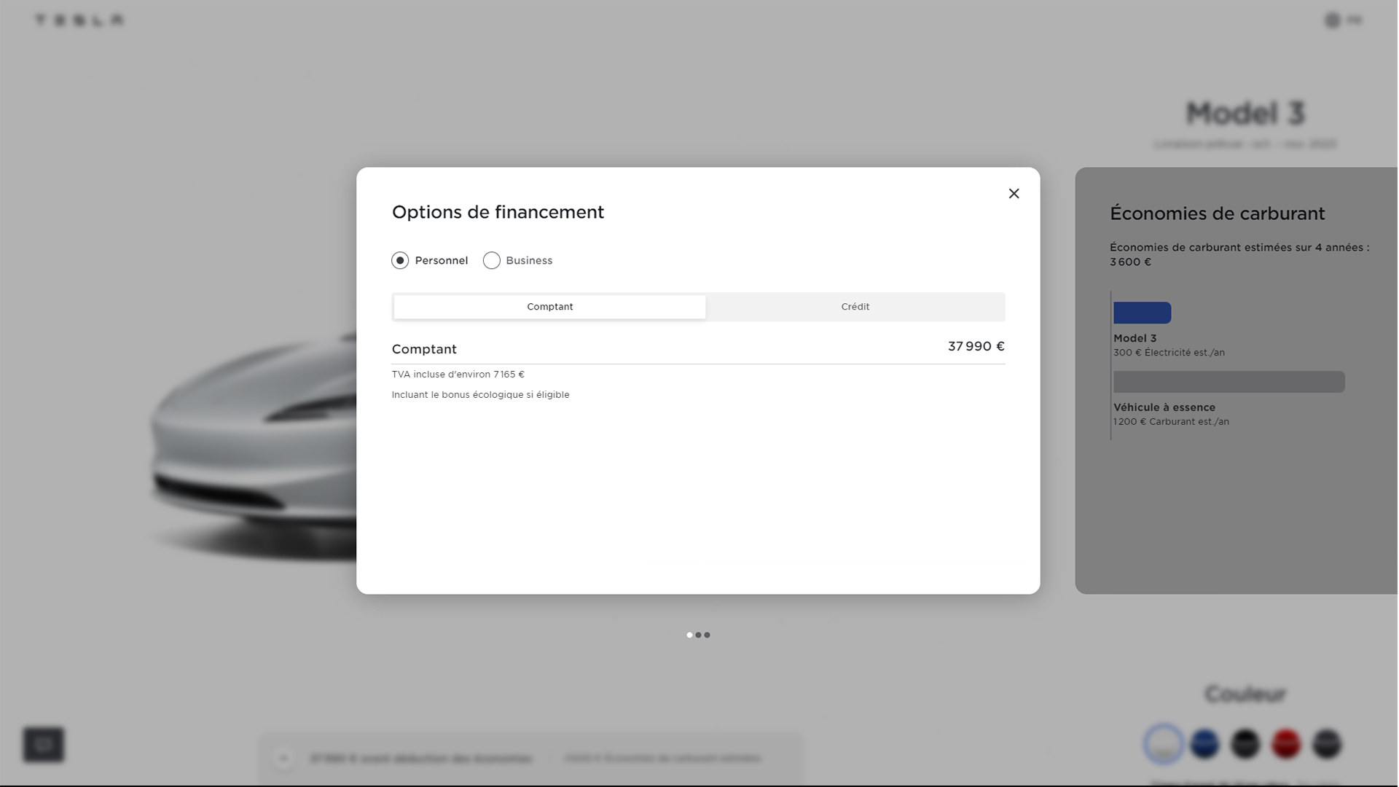
Task: Choose the blue paint color swatch
Action: [1204, 744]
